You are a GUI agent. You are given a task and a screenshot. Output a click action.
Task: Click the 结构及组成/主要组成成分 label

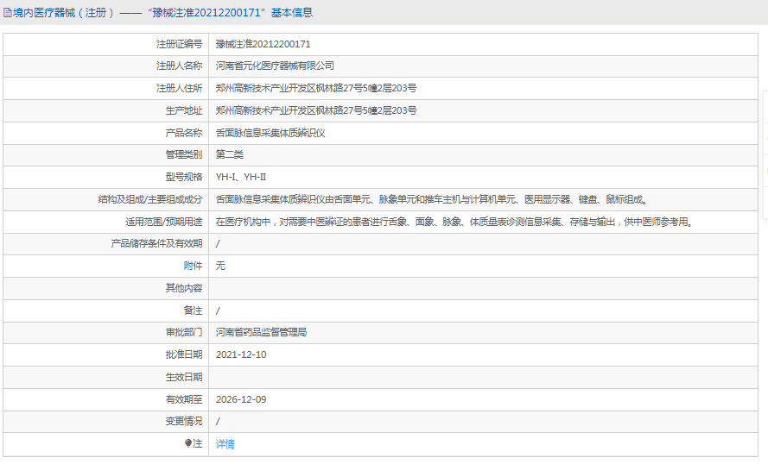pyautogui.click(x=149, y=199)
